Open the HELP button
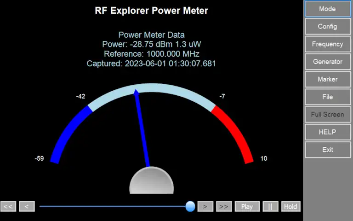Image resolution: width=353 pixels, height=221 pixels. click(x=327, y=132)
